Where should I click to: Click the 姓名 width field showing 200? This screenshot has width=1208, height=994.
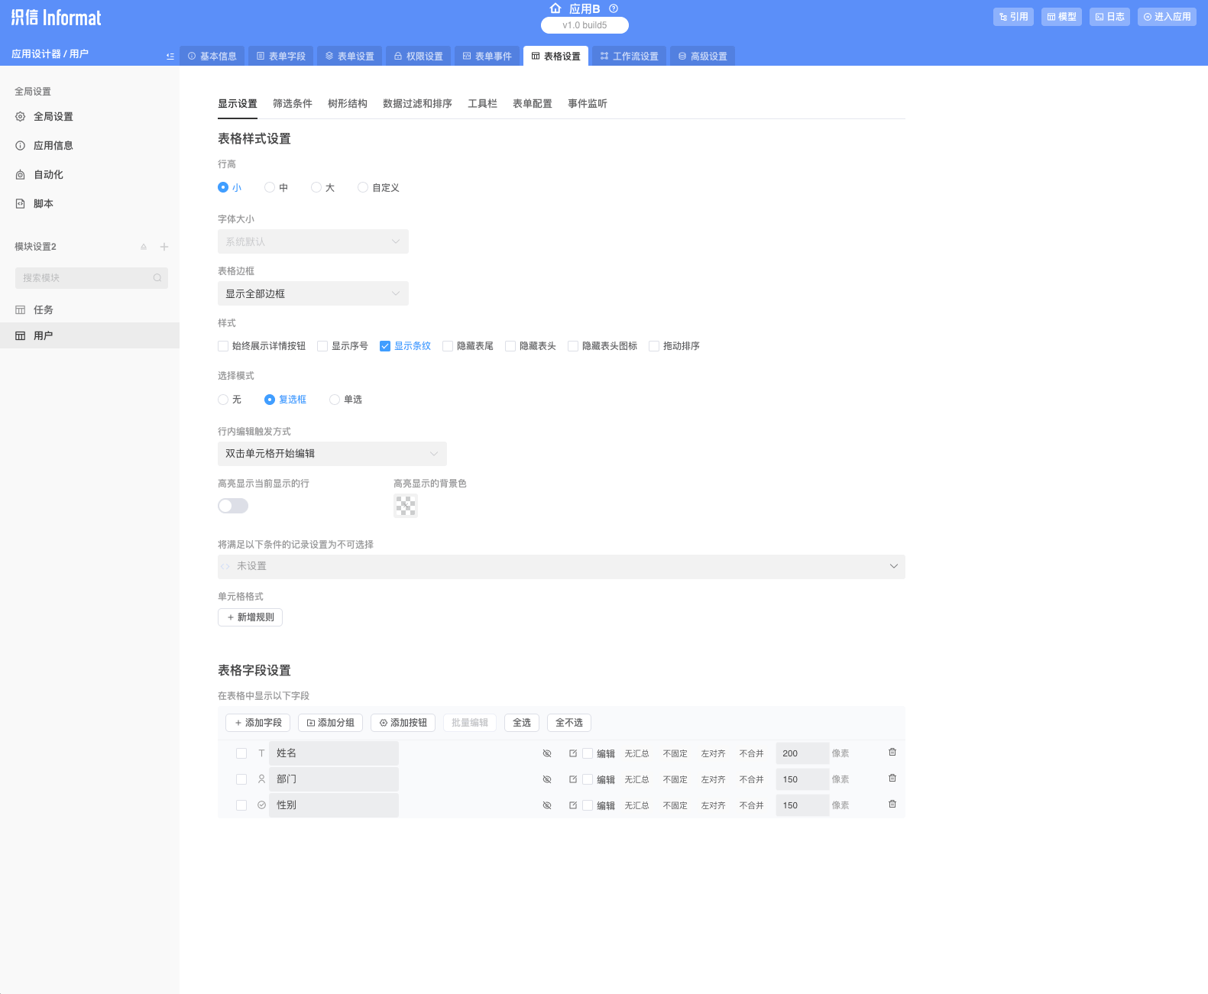[x=802, y=753]
